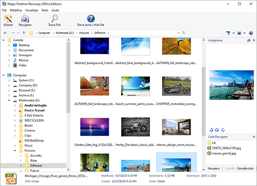The height and width of the screenshot is (186, 257).
Task: Expand the Company (D:) drive node
Action: click(x=9, y=85)
